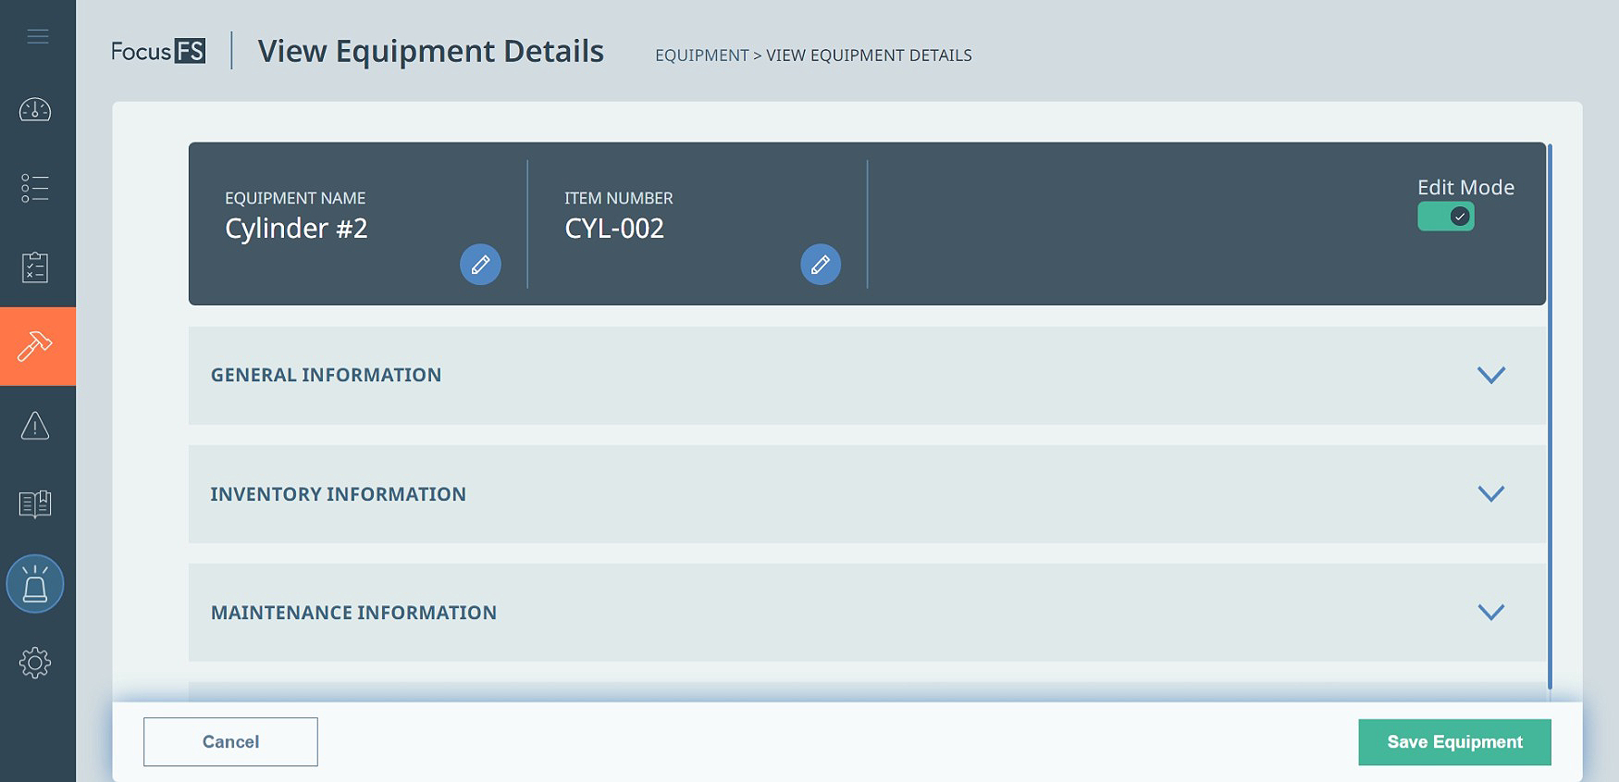Expand Inventory Information chevron

tap(1491, 493)
